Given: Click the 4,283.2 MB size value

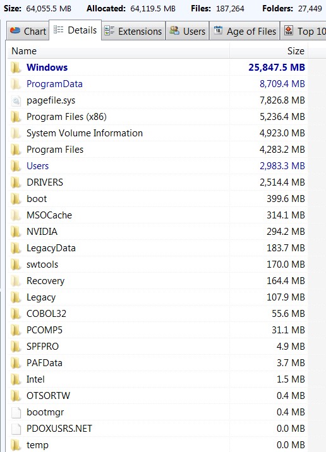Looking at the screenshot, I should coord(282,150).
